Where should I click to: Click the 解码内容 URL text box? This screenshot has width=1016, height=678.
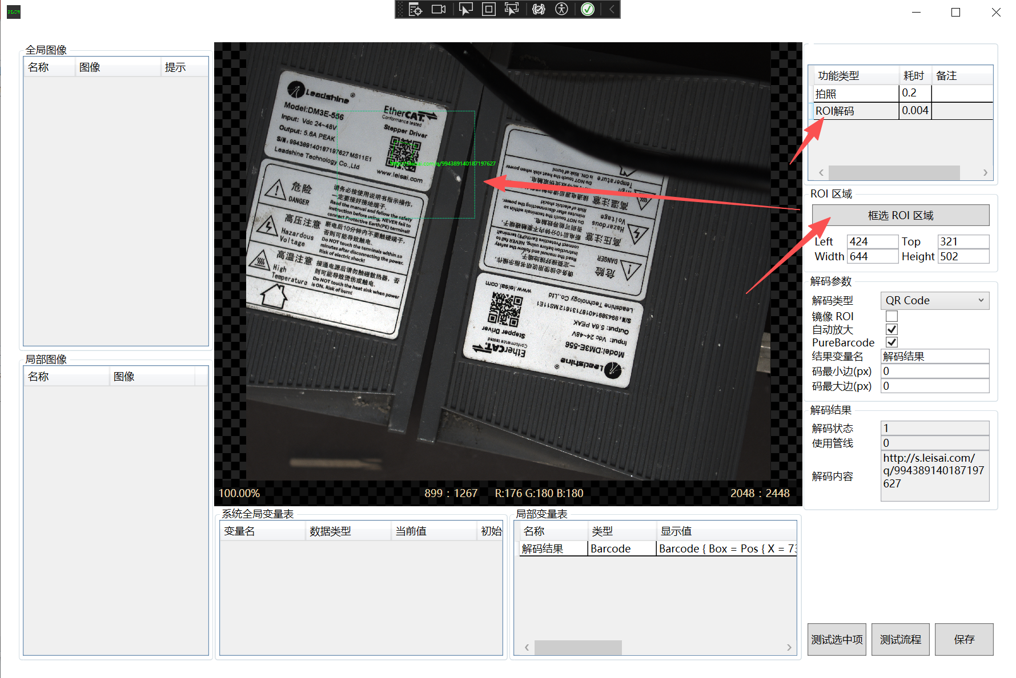[x=935, y=476]
